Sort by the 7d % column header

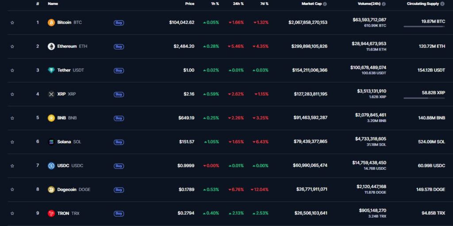coord(263,4)
